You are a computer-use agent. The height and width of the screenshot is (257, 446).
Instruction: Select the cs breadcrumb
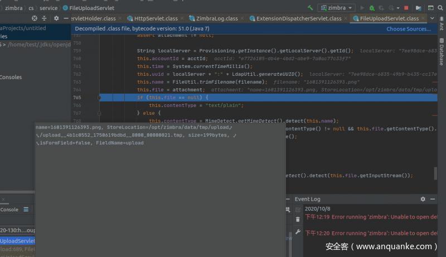pyautogui.click(x=31, y=8)
